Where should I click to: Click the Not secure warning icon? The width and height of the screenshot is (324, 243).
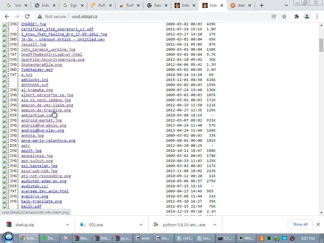coord(40,16)
